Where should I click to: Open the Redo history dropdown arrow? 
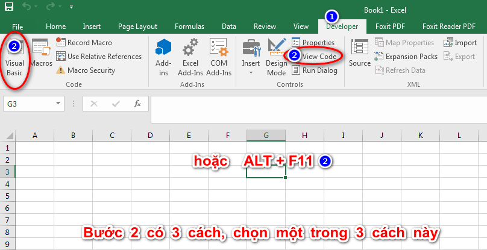[60, 7]
